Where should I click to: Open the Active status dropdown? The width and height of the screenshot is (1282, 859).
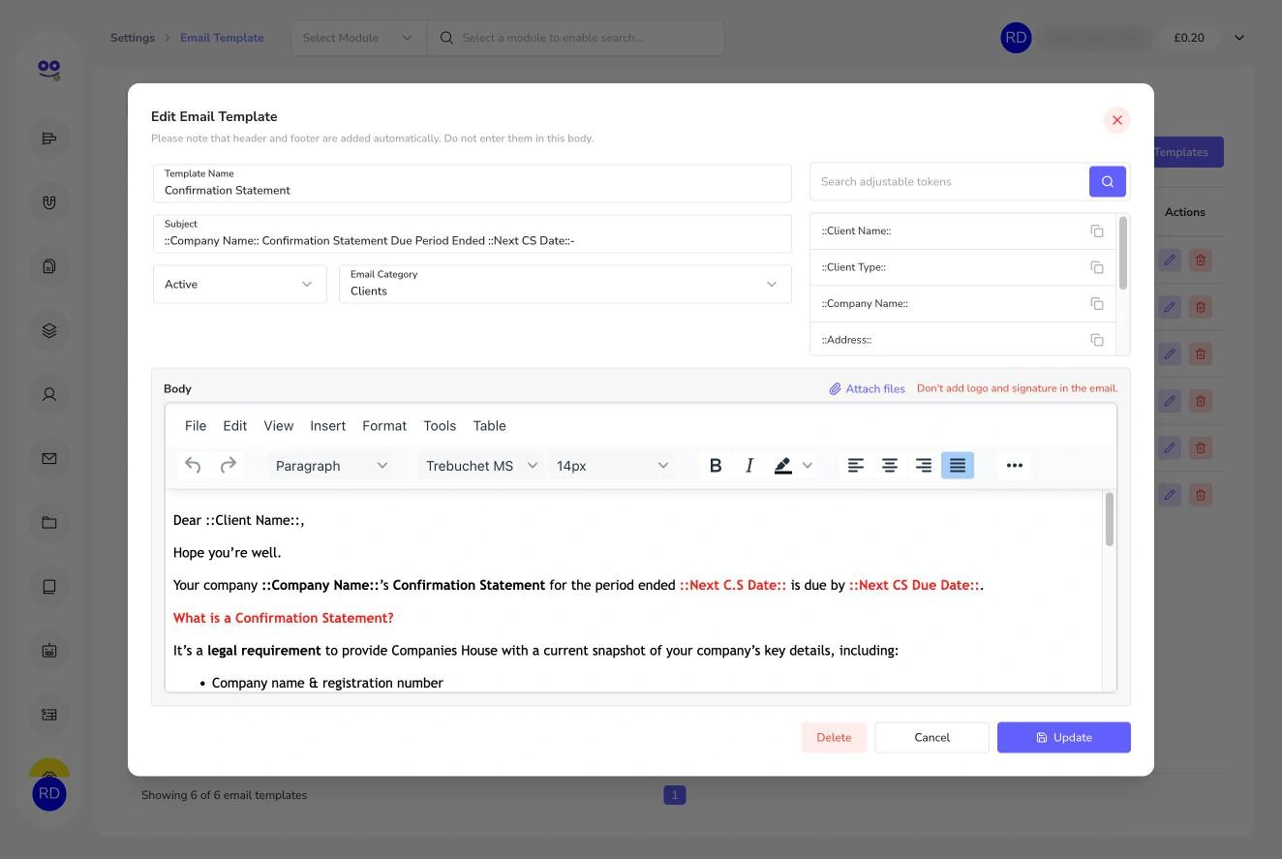coord(240,284)
